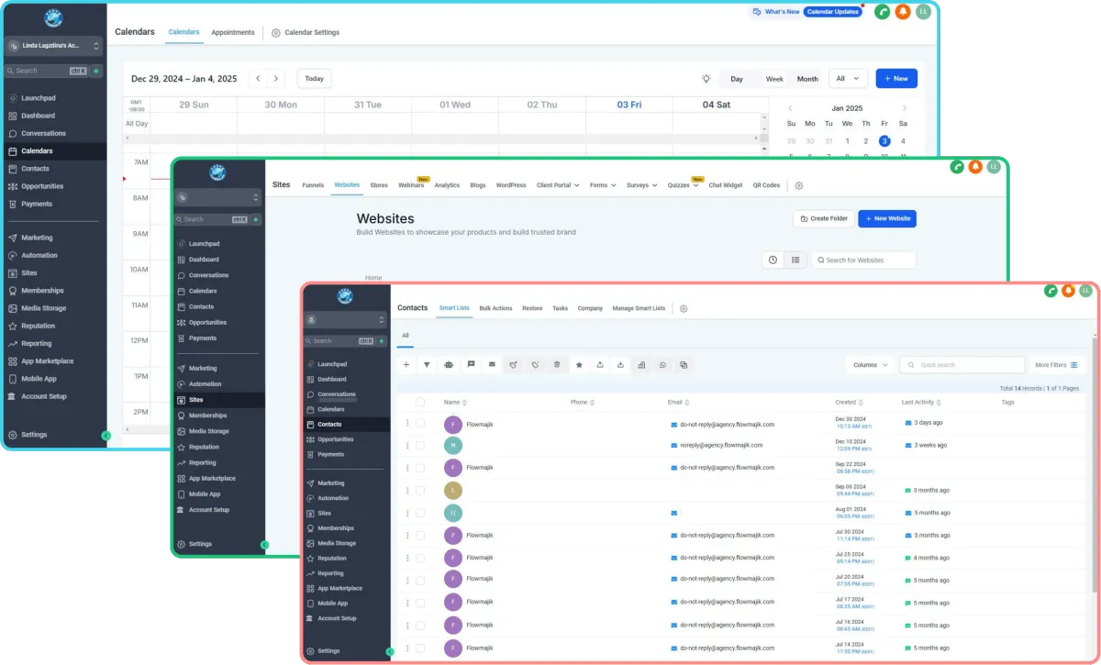Expand Surveys dropdown in Sites menu
The height and width of the screenshot is (665, 1101).
[x=642, y=185]
